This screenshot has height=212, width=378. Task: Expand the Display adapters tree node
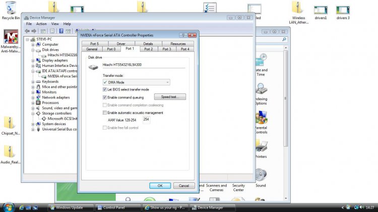[33, 60]
